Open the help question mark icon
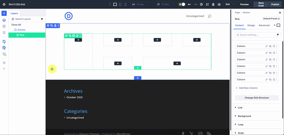 coord(4,69)
